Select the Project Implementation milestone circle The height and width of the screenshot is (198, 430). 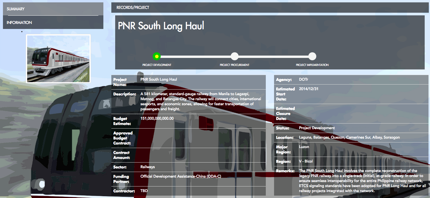[x=312, y=56]
